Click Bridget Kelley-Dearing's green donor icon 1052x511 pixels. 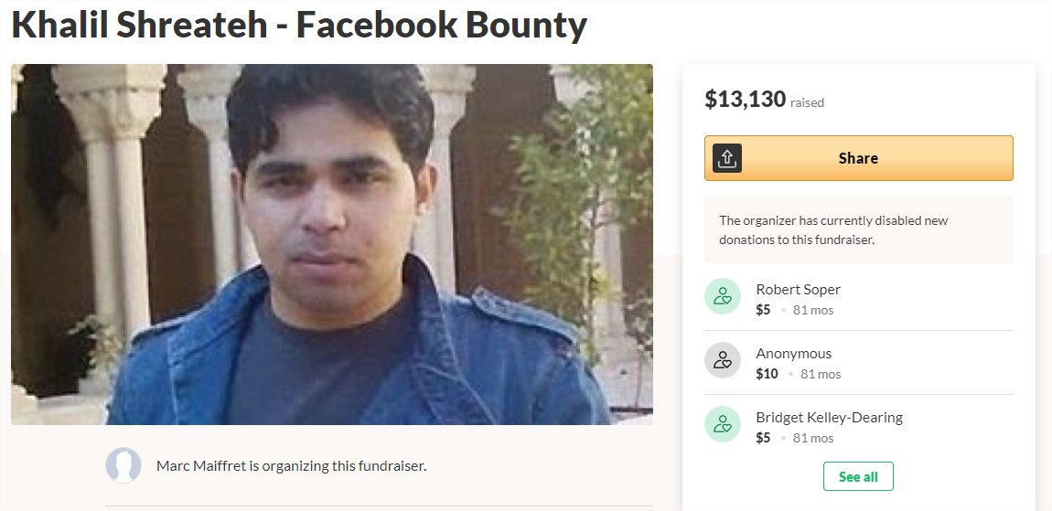pos(722,424)
